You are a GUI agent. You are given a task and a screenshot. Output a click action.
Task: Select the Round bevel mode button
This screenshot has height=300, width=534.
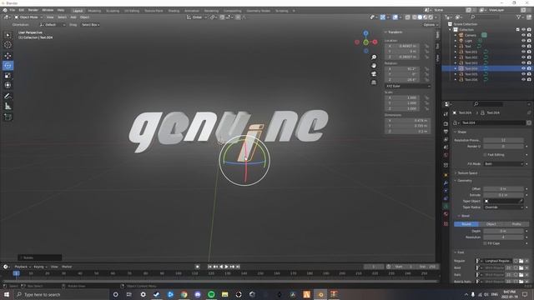(x=466, y=224)
